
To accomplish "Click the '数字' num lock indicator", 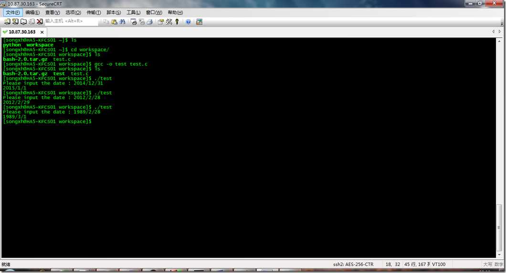I will pos(498,264).
